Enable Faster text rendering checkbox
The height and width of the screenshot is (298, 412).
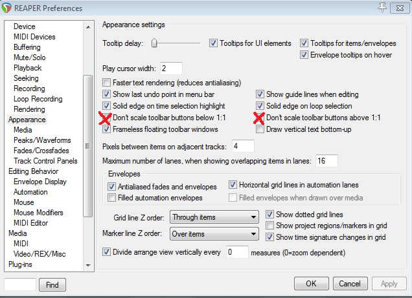click(108, 83)
